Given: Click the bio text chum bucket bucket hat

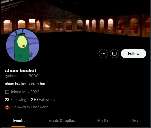Looking at the screenshot, I should 25,84.
